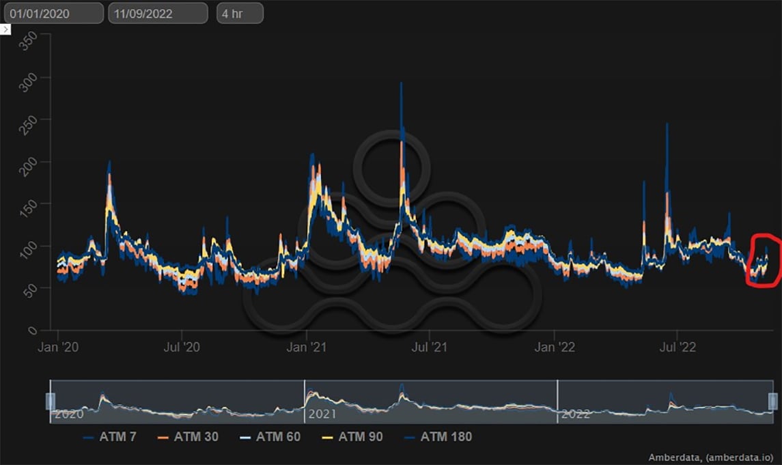The width and height of the screenshot is (782, 465).
Task: Expand the side panel arrow icon
Action: tap(5, 29)
